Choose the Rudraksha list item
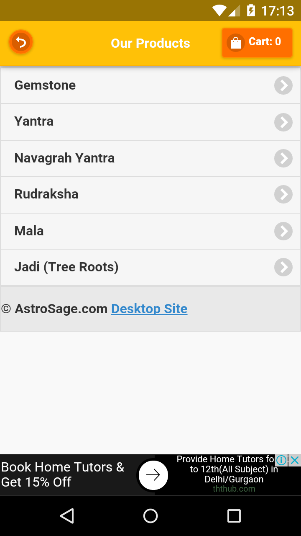 click(46, 194)
